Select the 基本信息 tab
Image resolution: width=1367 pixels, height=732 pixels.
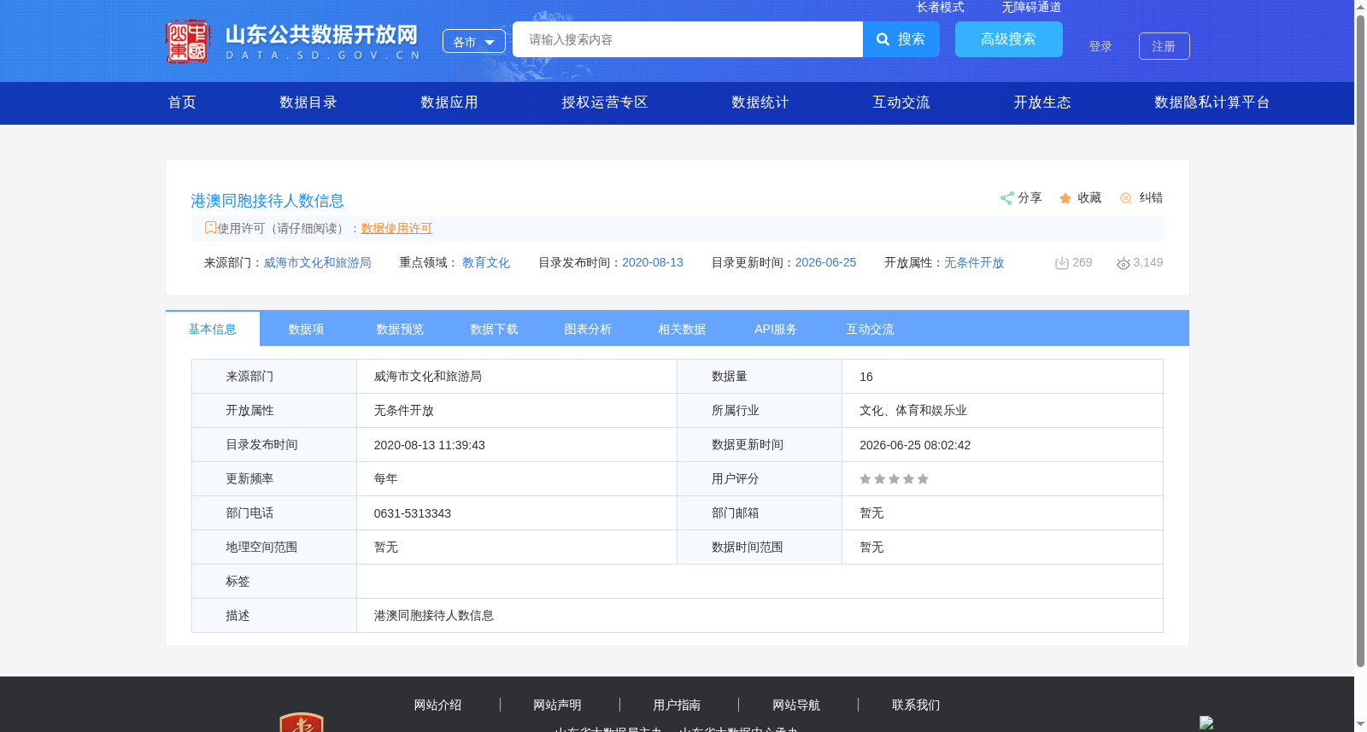tap(213, 329)
